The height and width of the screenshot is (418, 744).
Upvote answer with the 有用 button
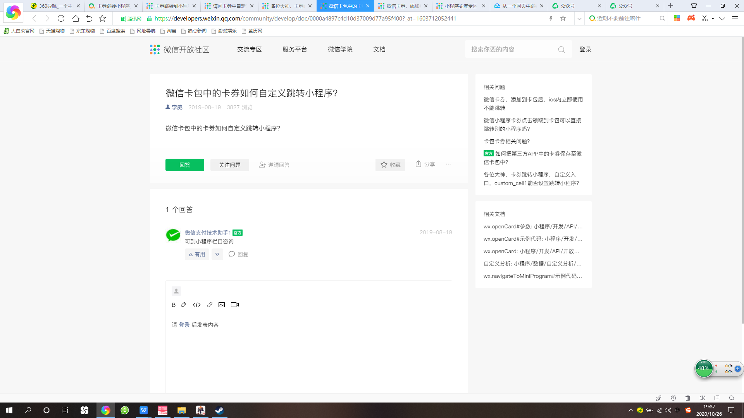(x=197, y=254)
